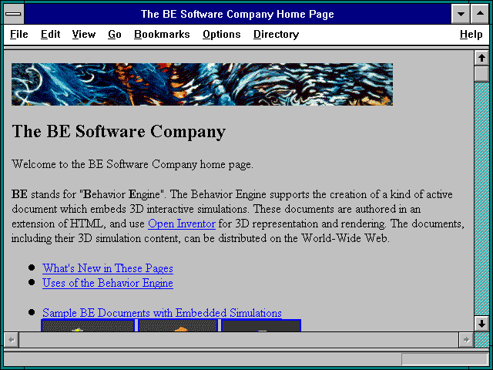
Task: Maximize the window with the up-arrow button
Action: click(x=480, y=14)
